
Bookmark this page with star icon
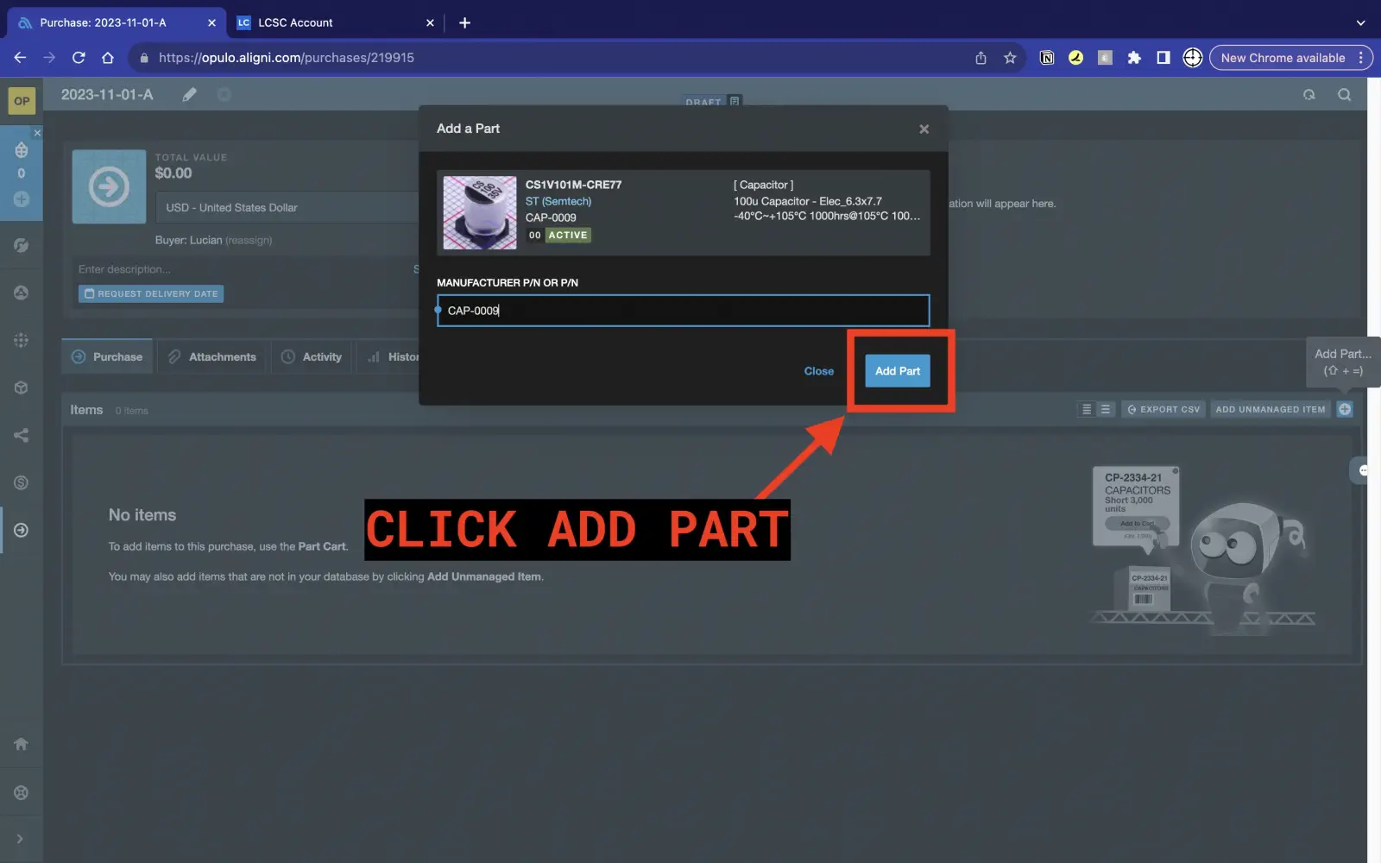pyautogui.click(x=1010, y=58)
